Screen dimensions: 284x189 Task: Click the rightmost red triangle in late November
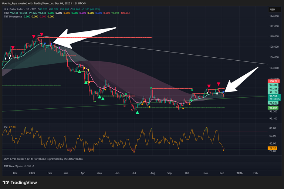pyautogui.click(x=219, y=84)
